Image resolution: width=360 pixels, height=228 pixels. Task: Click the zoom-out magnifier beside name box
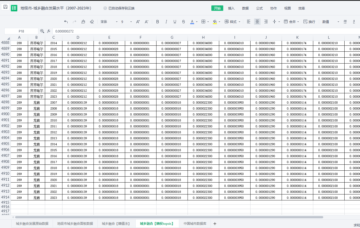pyautogui.click(x=42, y=31)
